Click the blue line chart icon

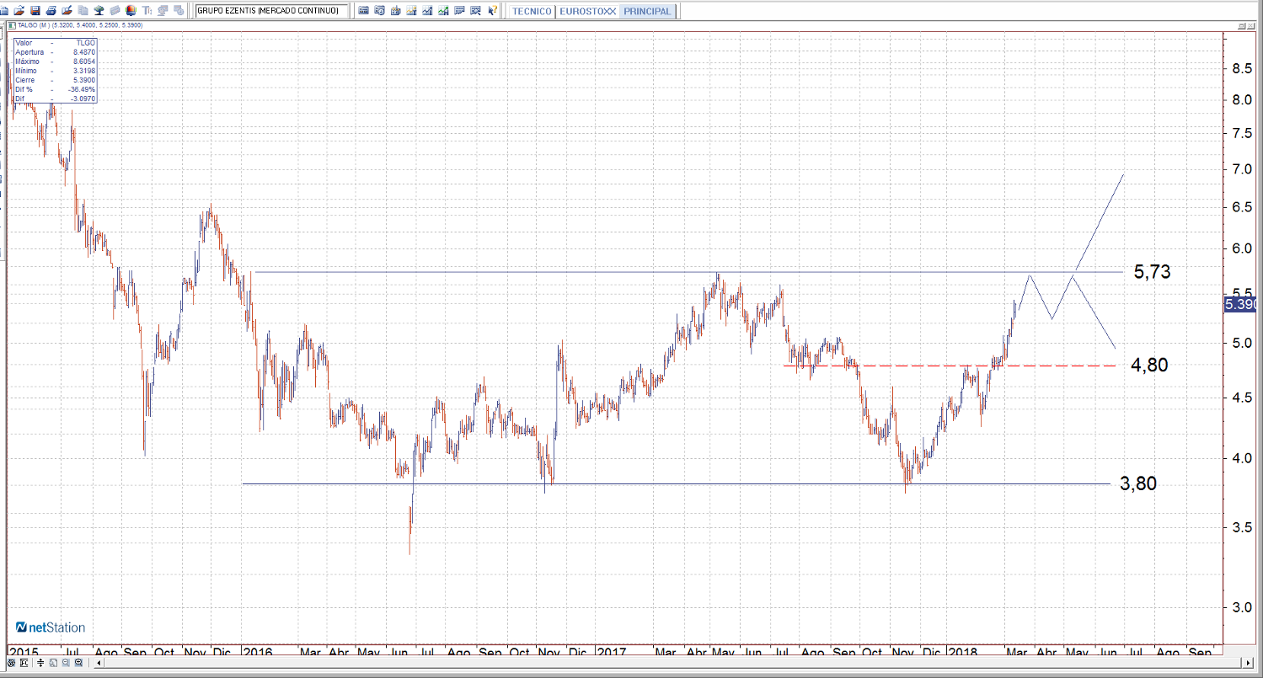point(427,11)
